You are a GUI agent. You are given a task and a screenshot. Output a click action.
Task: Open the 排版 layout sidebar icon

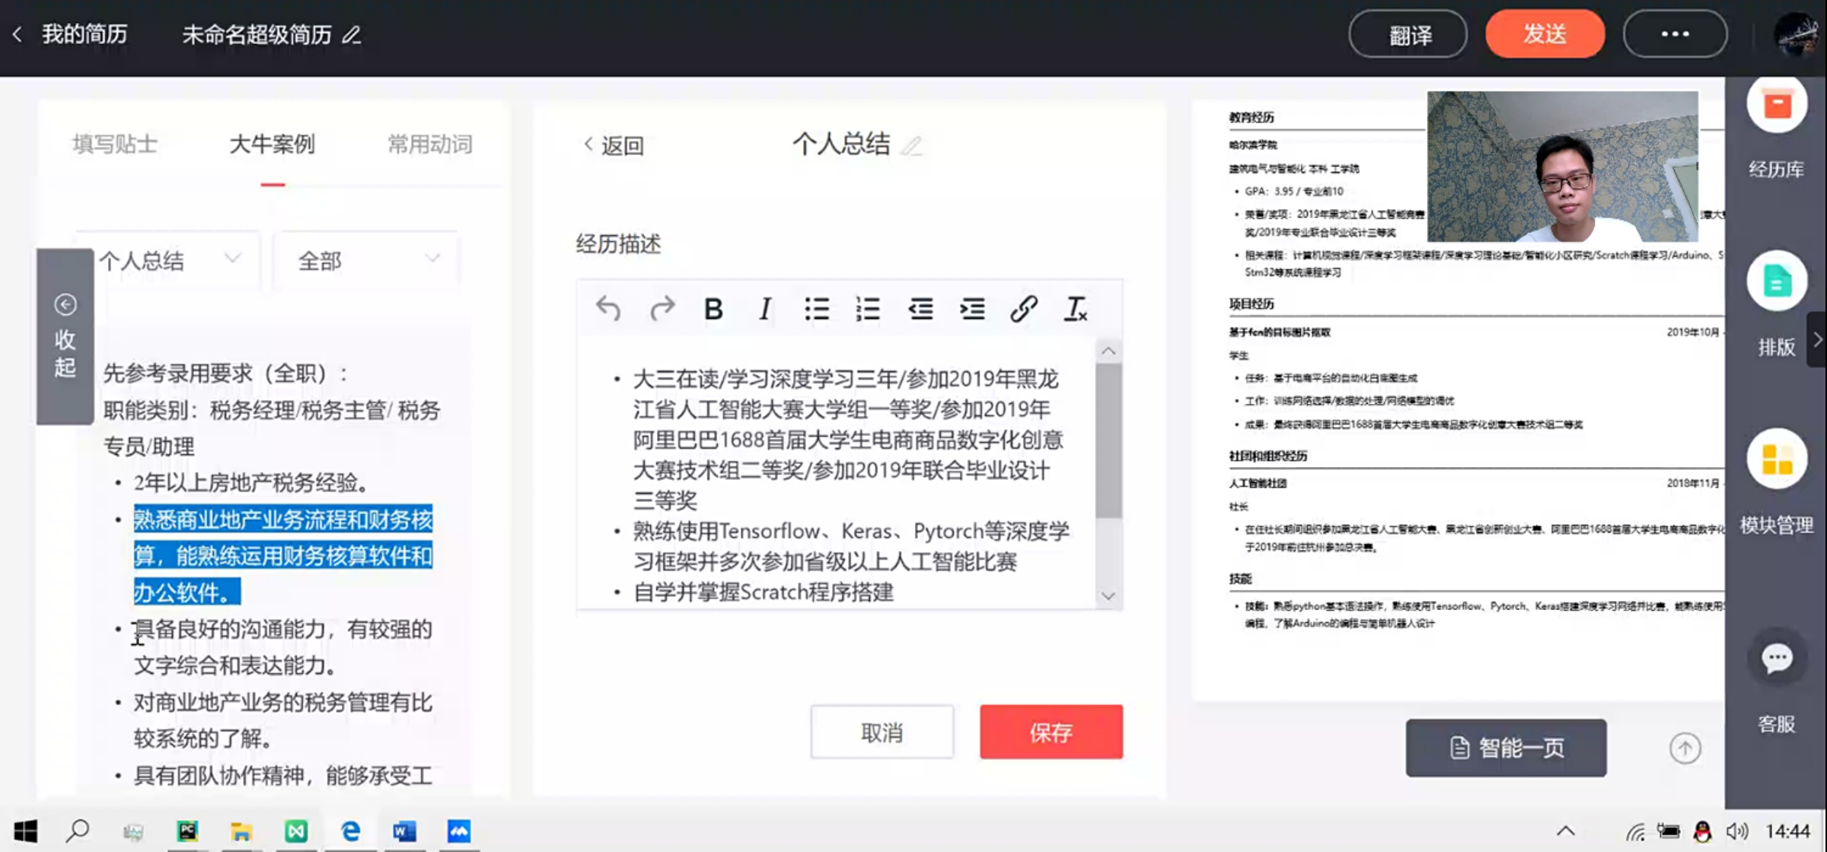[1778, 281]
